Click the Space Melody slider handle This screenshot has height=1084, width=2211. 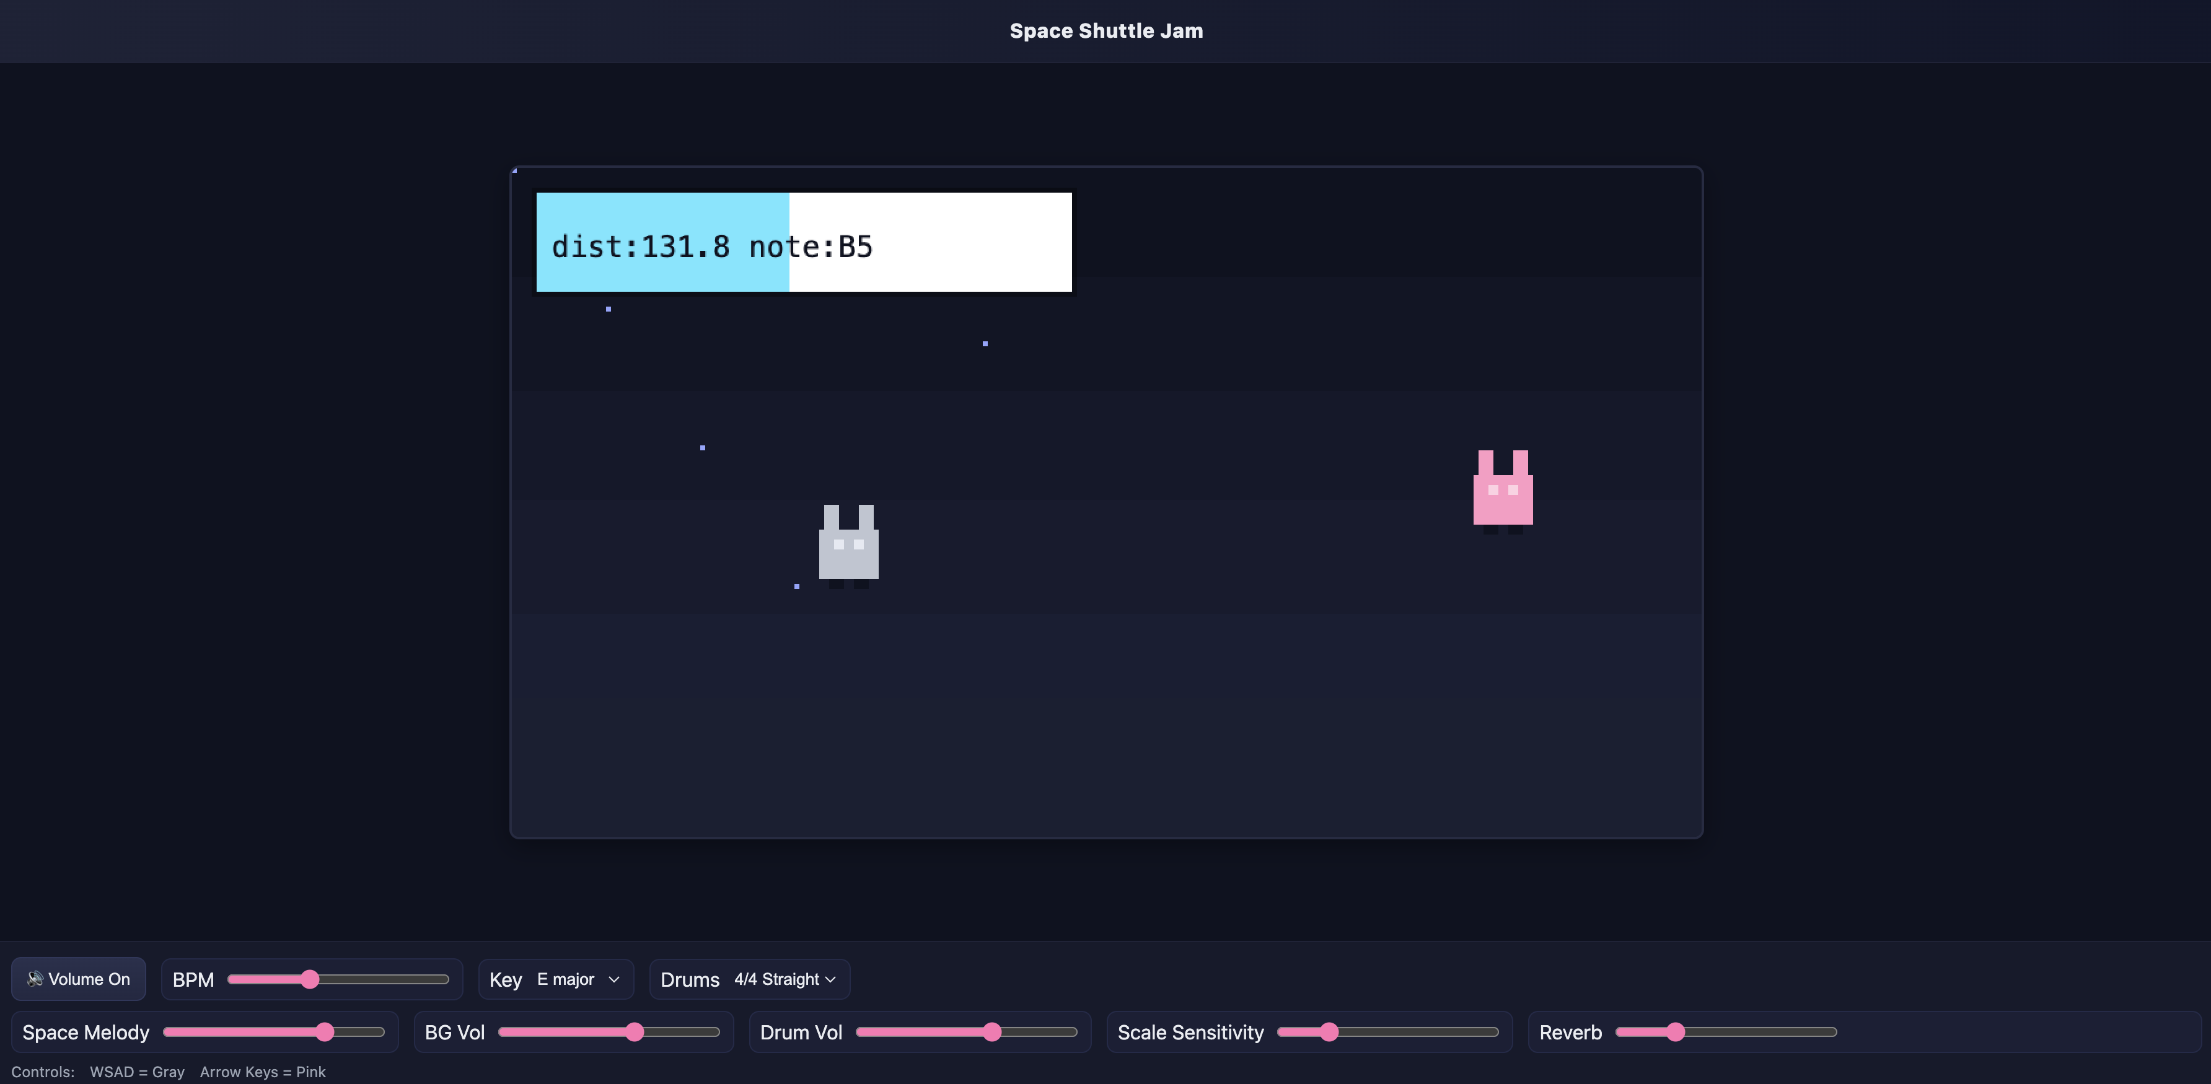[325, 1031]
